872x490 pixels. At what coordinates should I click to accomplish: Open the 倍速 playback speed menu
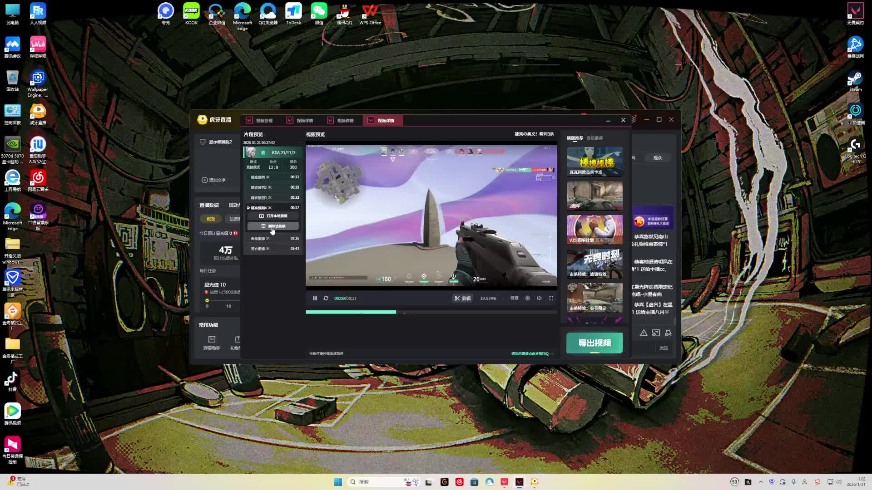(514, 298)
